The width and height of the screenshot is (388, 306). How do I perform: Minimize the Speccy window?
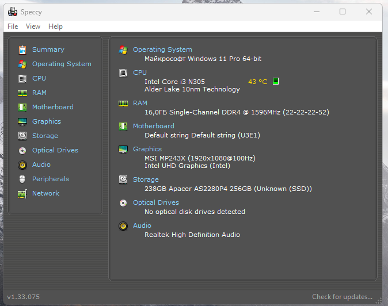(x=317, y=12)
